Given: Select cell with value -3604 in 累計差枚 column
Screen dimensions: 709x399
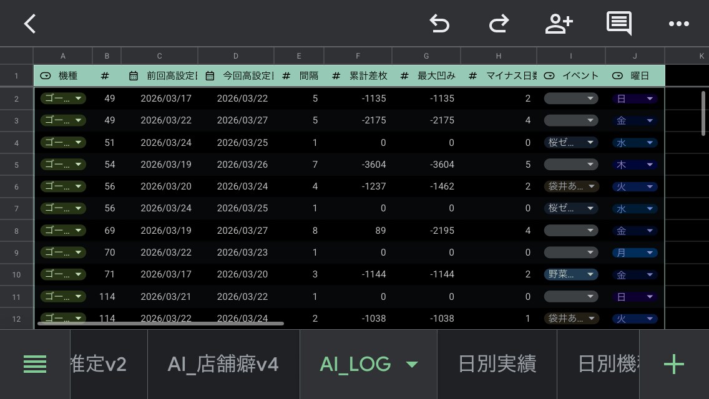Looking at the screenshot, I should coord(358,165).
